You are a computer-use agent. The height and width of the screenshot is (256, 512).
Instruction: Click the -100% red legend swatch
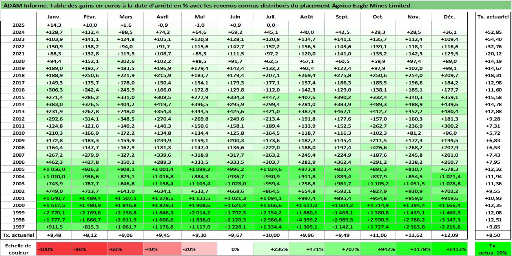(54, 249)
